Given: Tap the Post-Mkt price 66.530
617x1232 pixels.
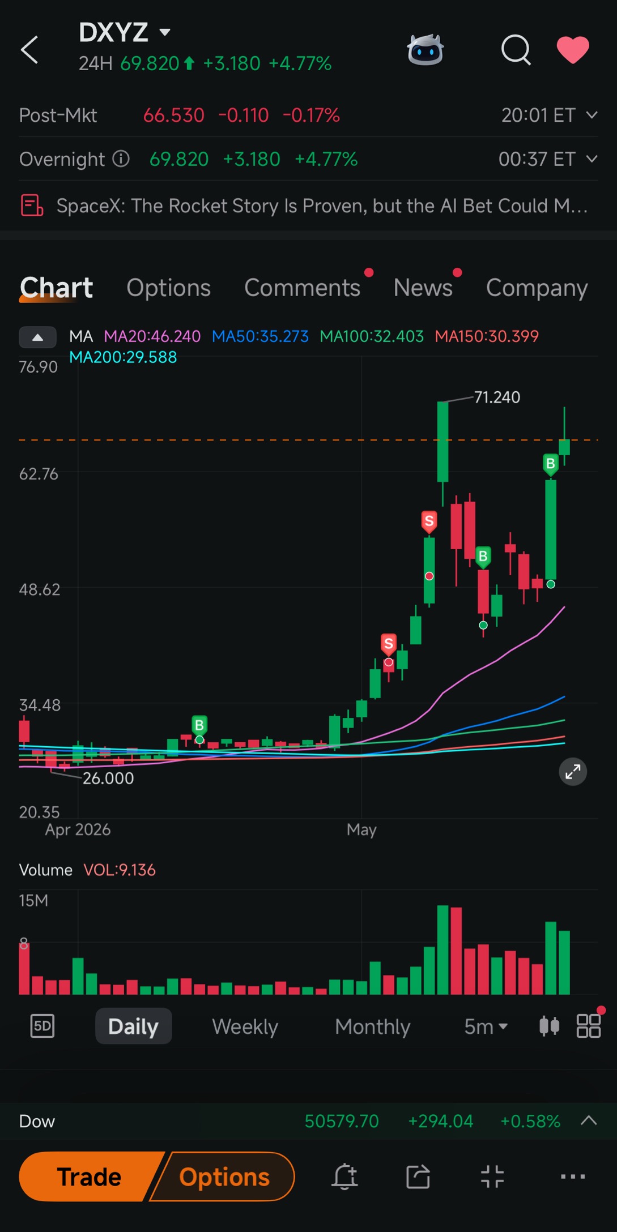Looking at the screenshot, I should pos(173,115).
